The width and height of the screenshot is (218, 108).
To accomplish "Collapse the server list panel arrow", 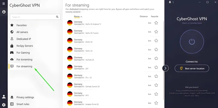I will click(x=165, y=68).
